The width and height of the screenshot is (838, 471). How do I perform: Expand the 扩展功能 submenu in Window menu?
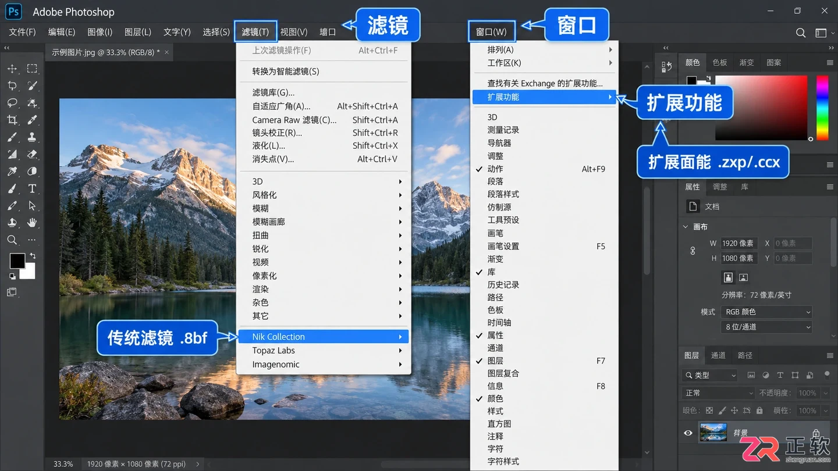click(x=544, y=97)
